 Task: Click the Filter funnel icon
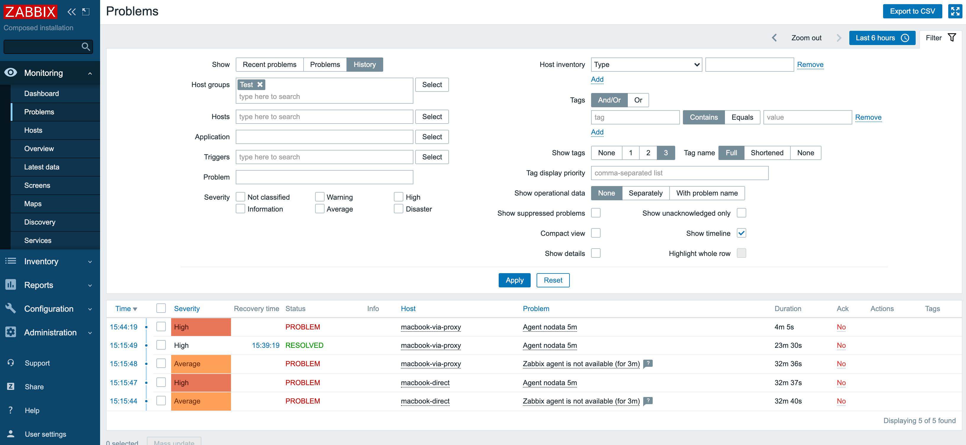[x=952, y=38]
